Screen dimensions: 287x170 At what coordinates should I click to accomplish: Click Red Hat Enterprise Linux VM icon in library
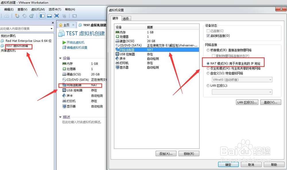tap(2, 41)
